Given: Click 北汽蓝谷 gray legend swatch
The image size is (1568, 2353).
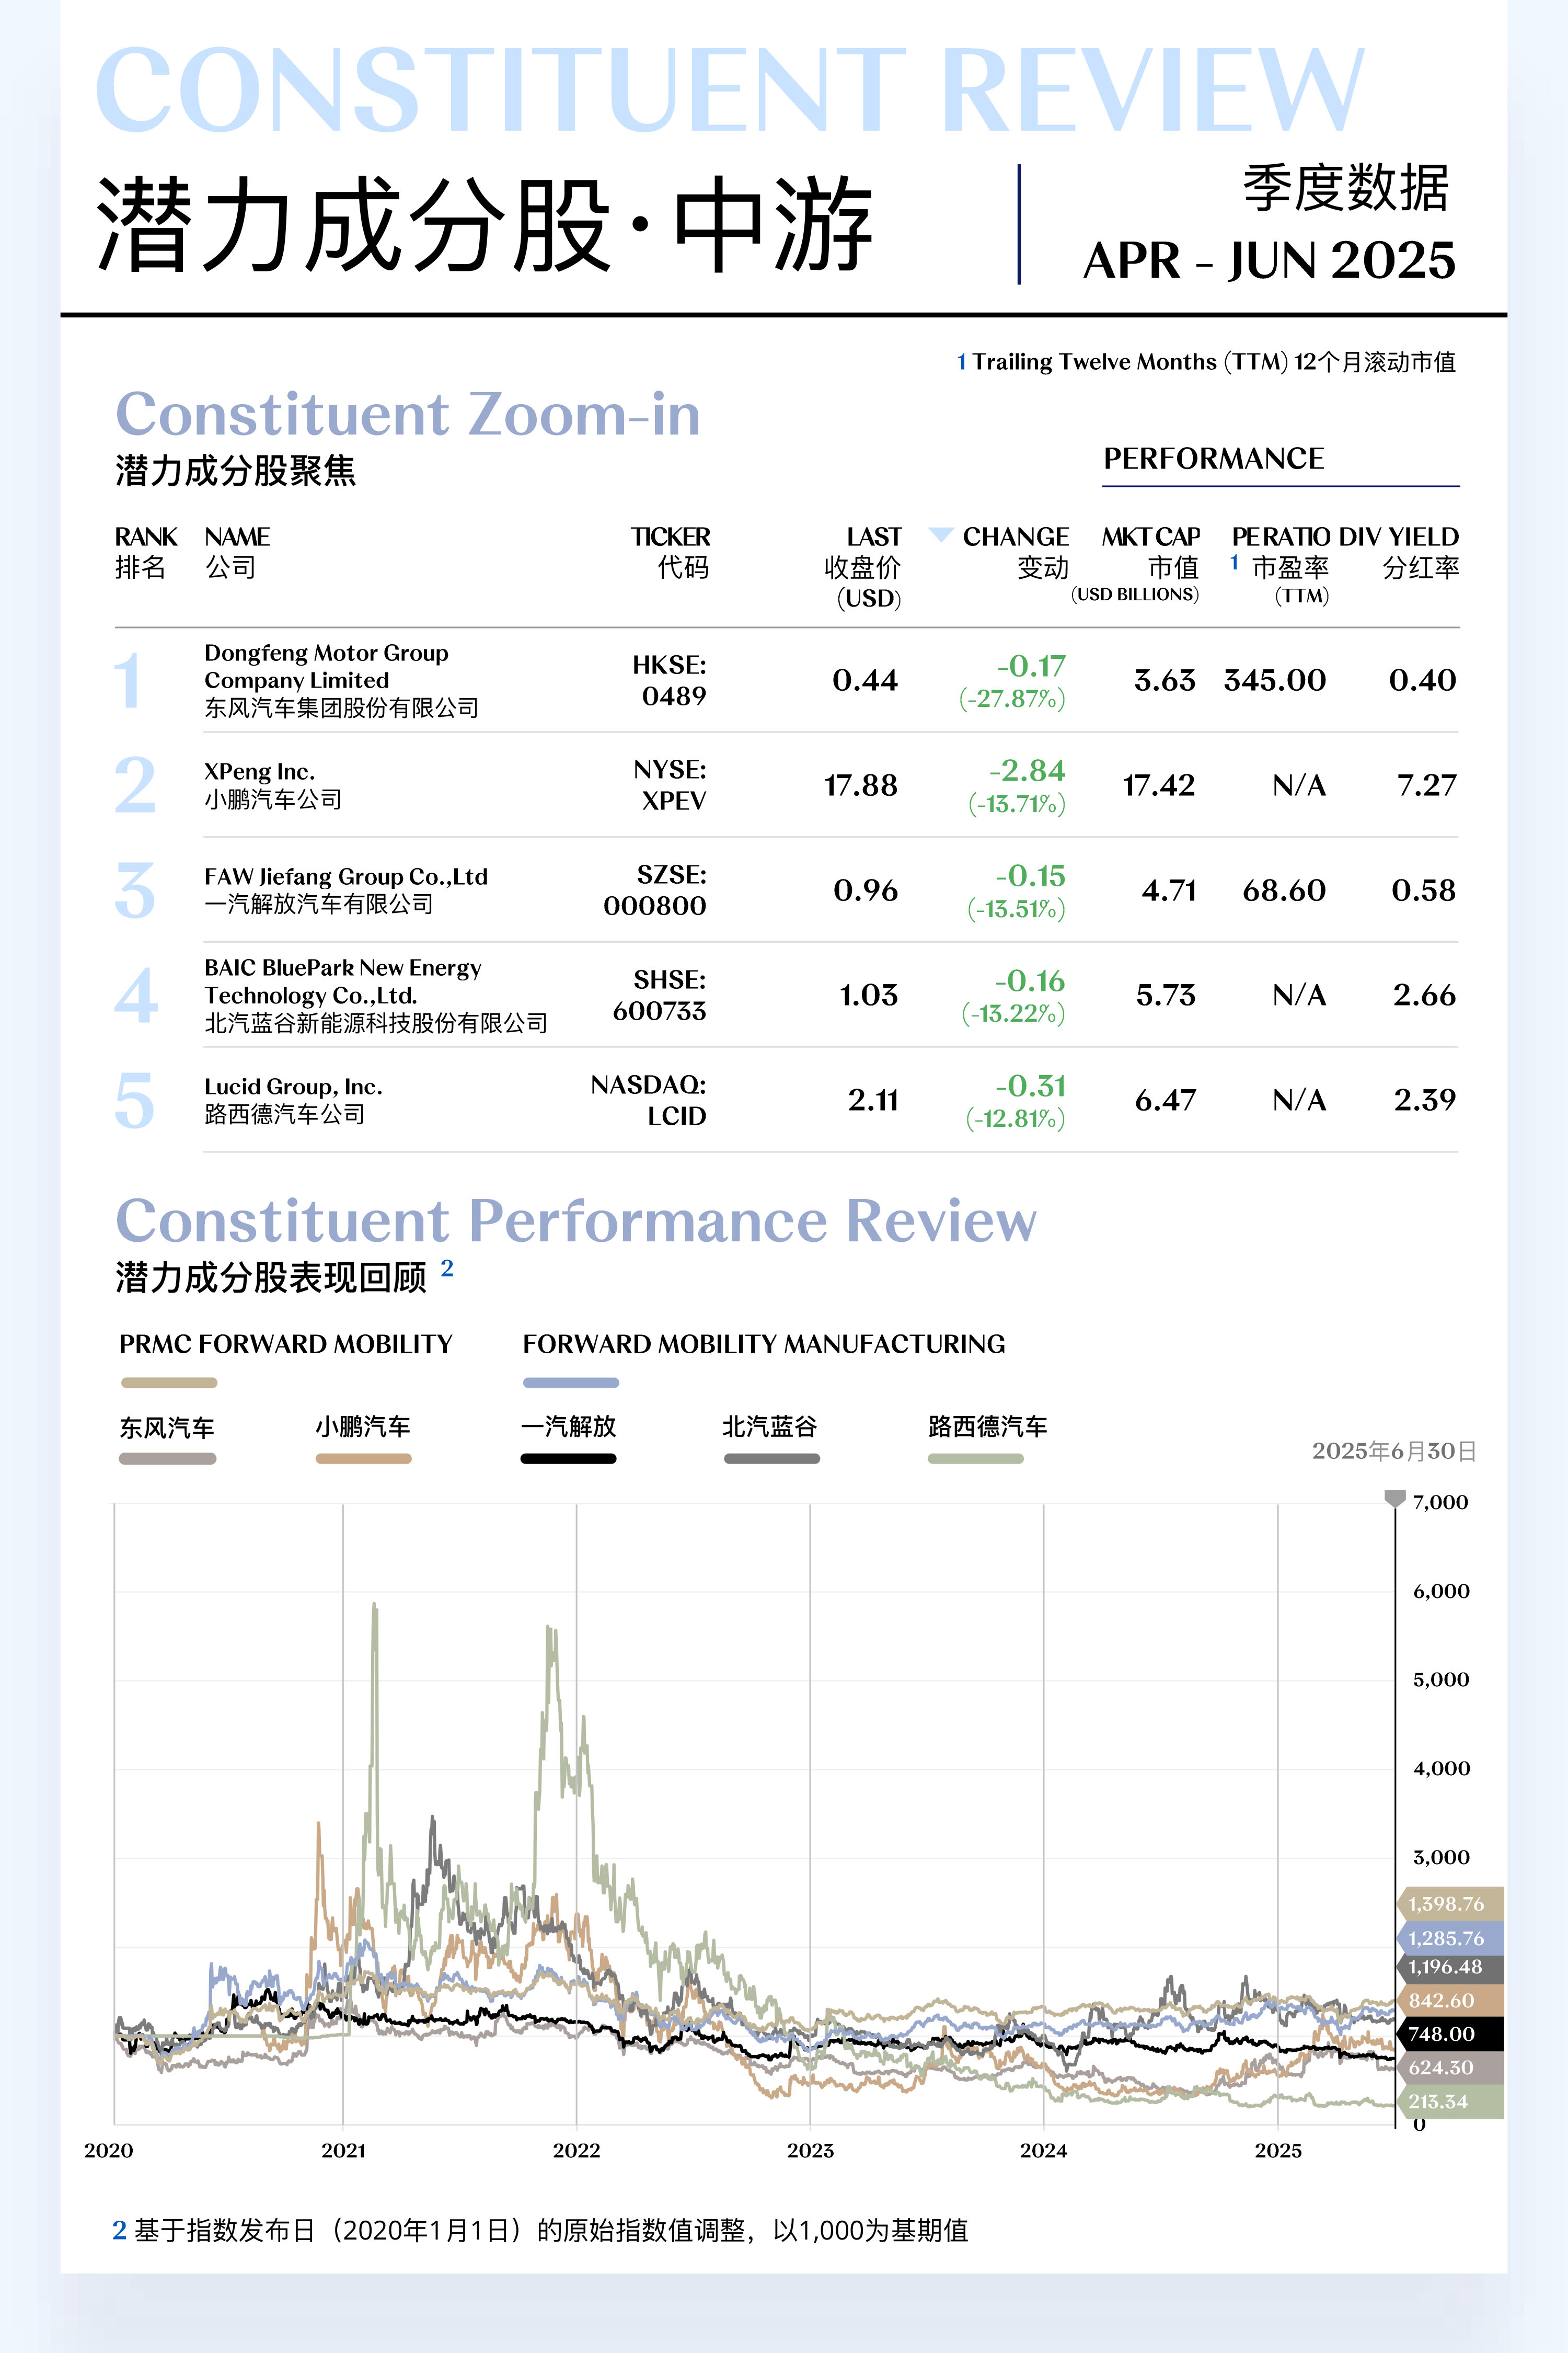Looking at the screenshot, I should point(771,1459).
